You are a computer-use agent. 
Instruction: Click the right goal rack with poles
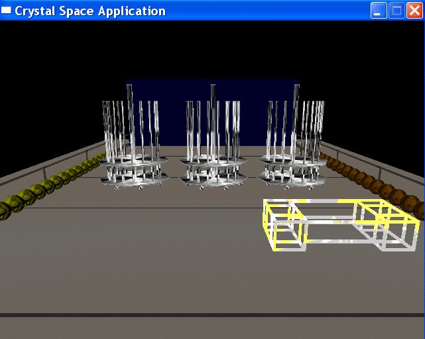pyautogui.click(x=292, y=137)
